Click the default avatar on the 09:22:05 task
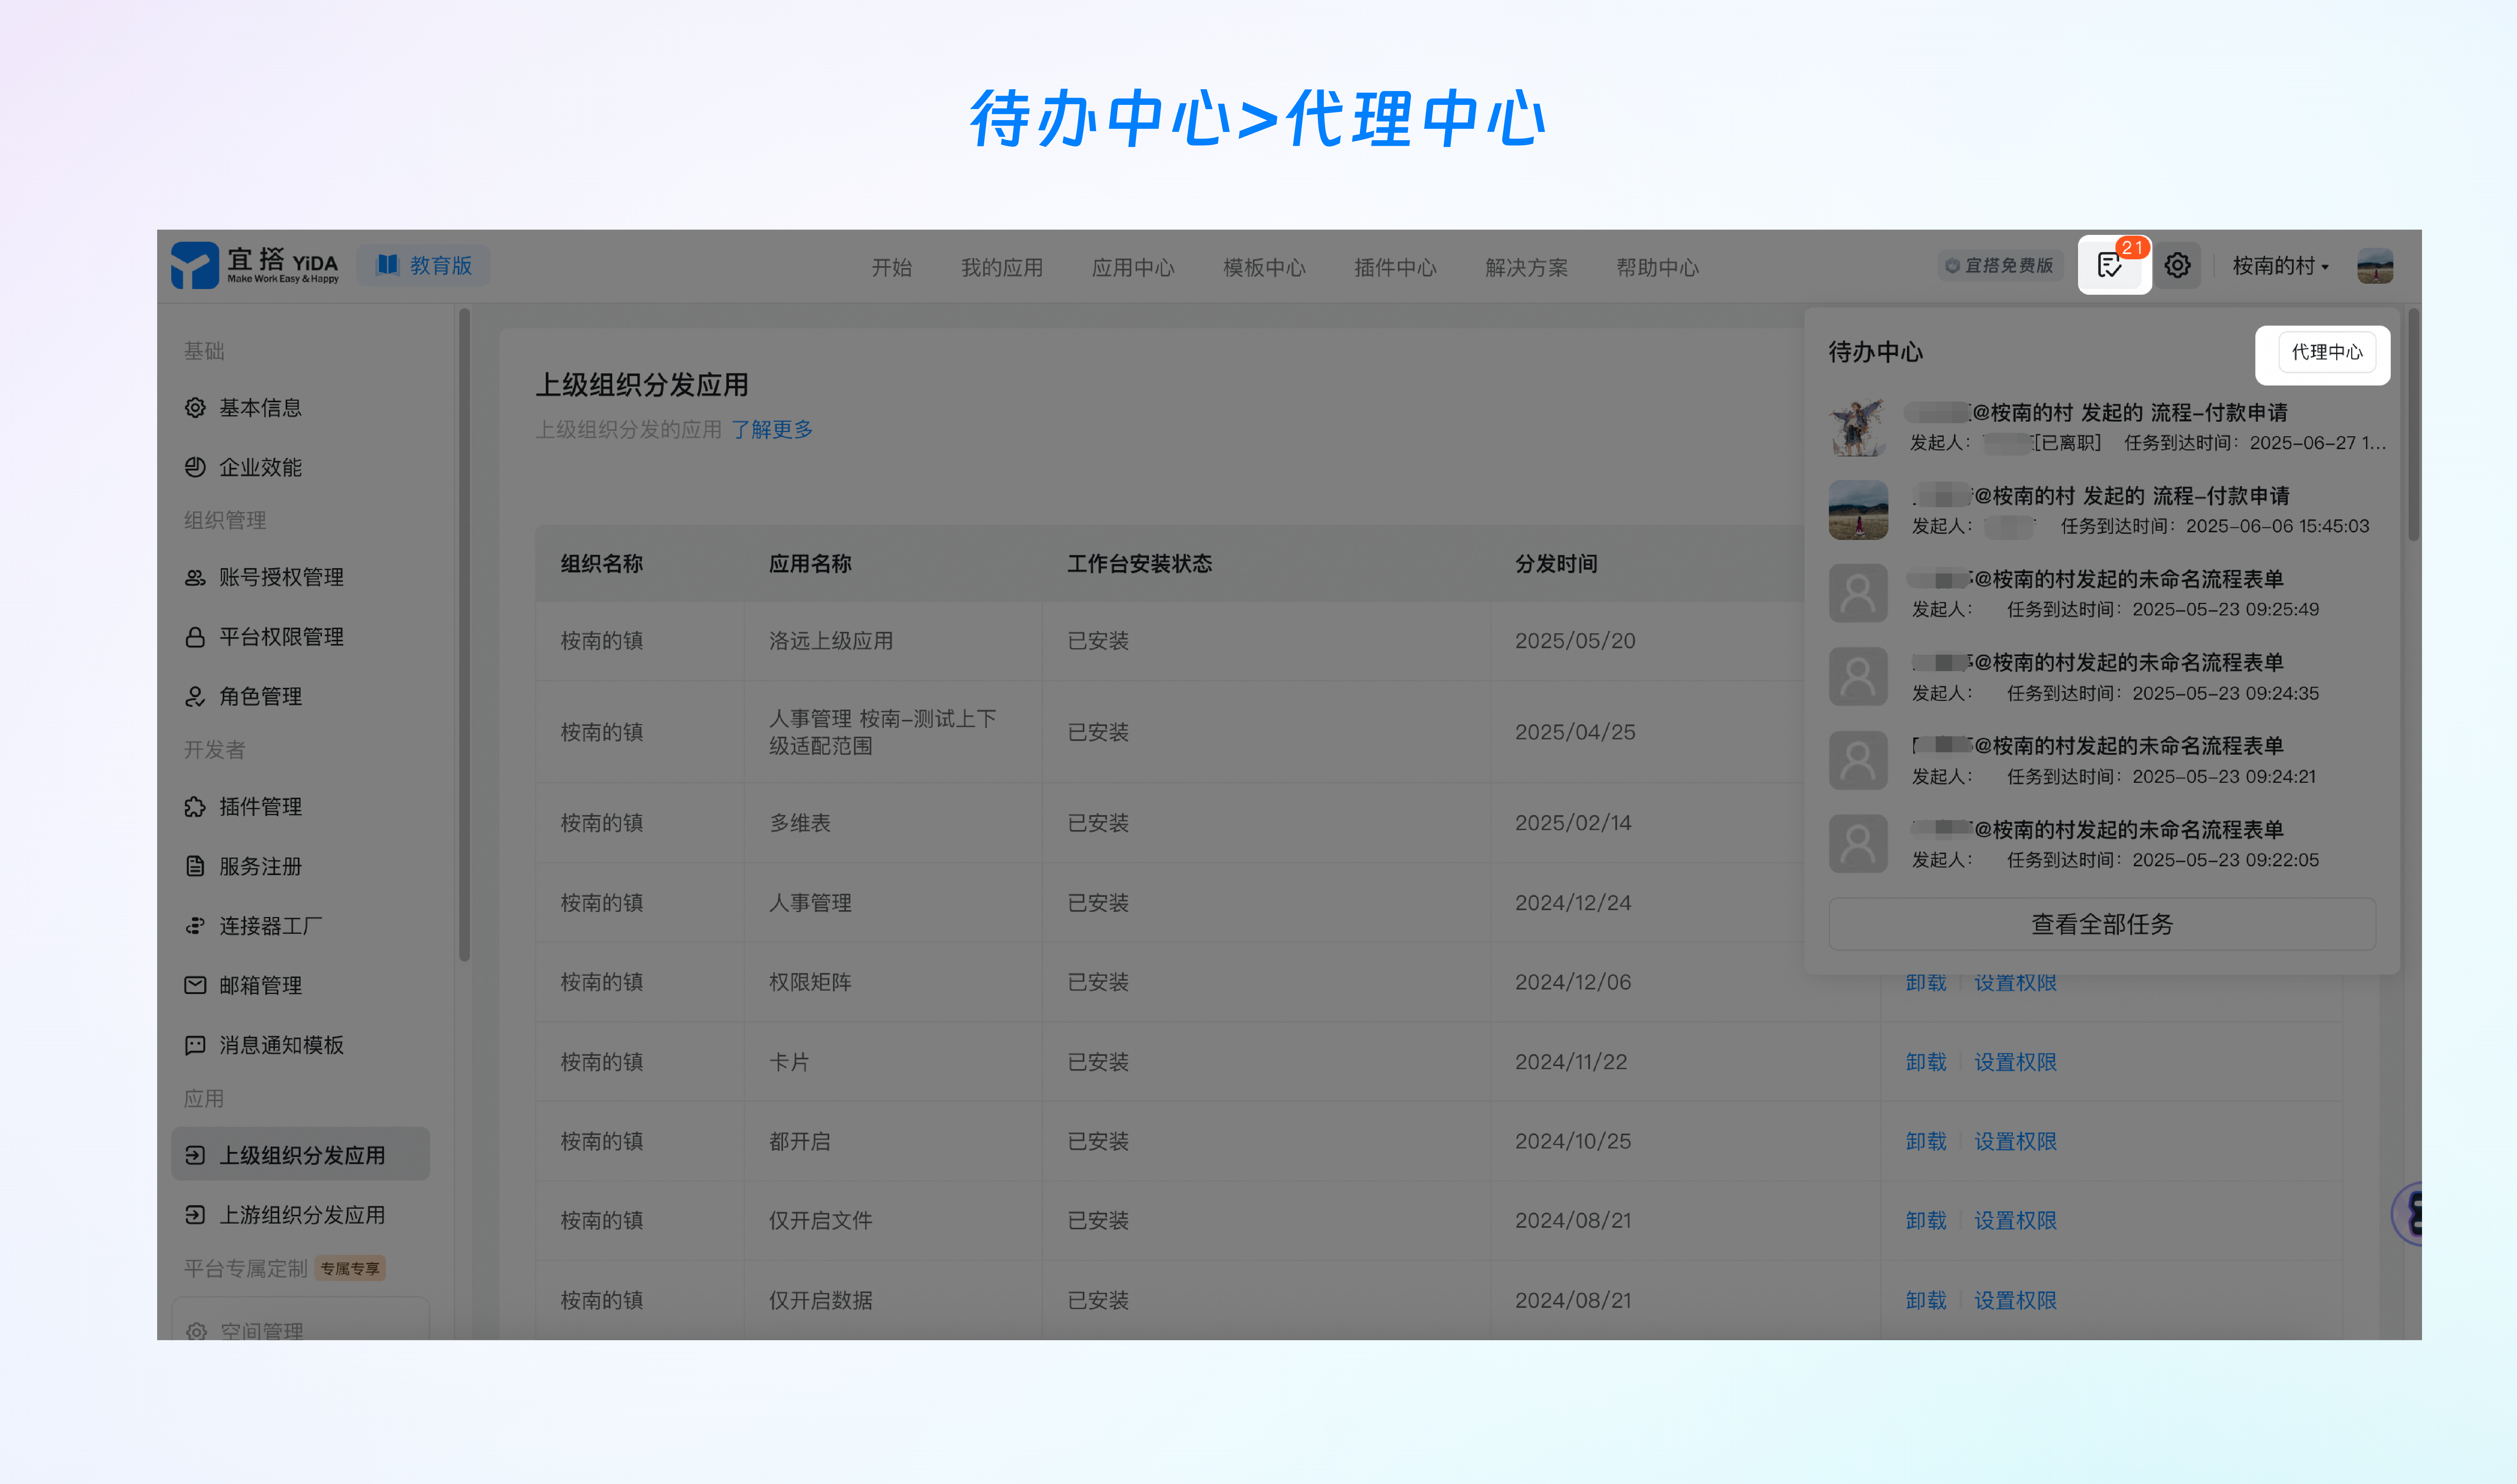2517x1484 pixels. pyautogui.click(x=1858, y=844)
